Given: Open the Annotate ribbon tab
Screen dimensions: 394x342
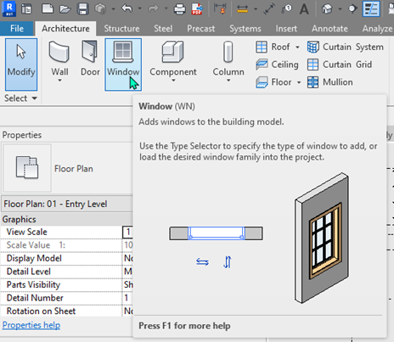Looking at the screenshot, I should 329,29.
